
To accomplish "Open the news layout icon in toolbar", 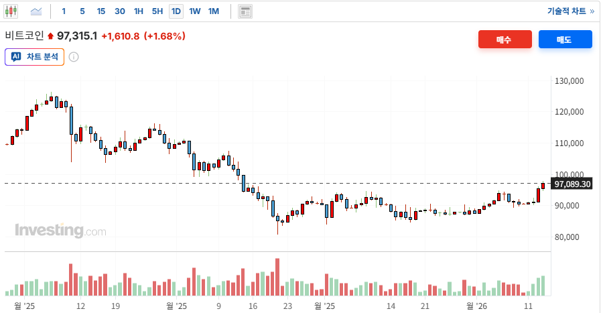I will pos(245,11).
